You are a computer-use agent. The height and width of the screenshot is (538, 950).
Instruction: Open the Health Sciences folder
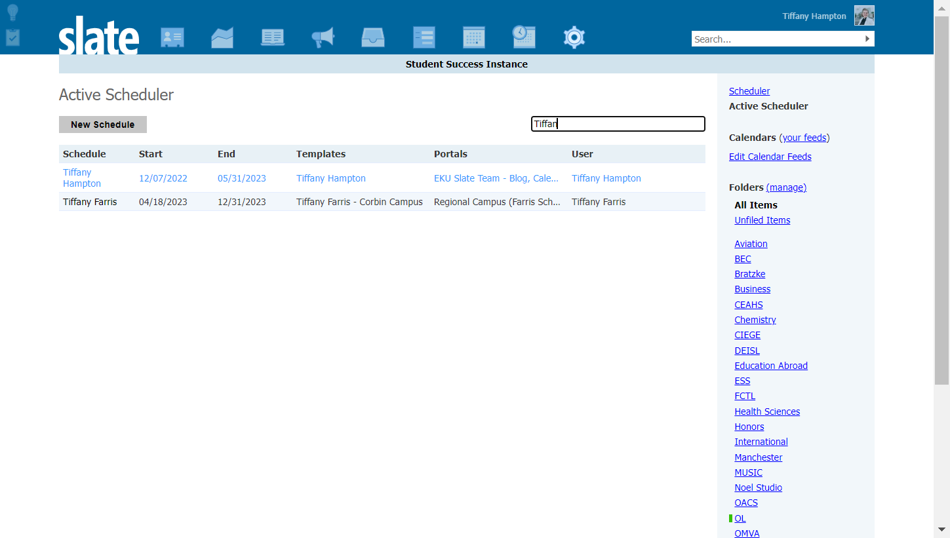(x=767, y=412)
